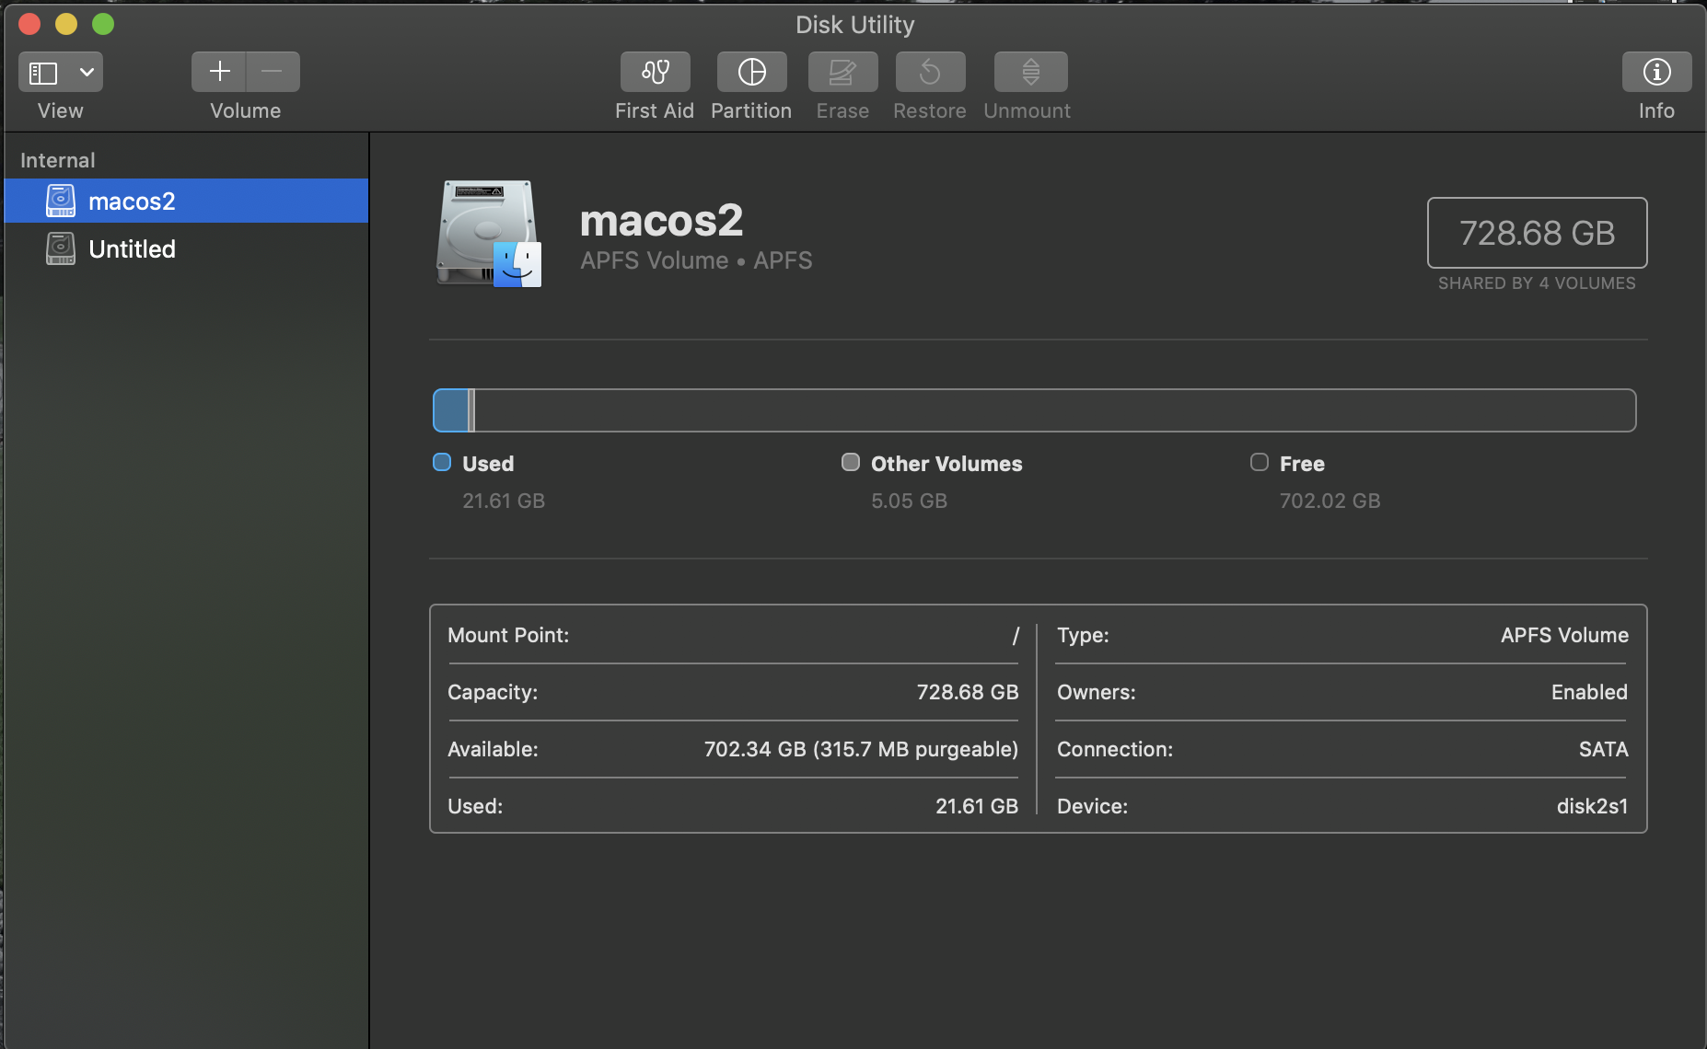
Task: Click the 'Internal' sidebar section header
Action: point(58,160)
